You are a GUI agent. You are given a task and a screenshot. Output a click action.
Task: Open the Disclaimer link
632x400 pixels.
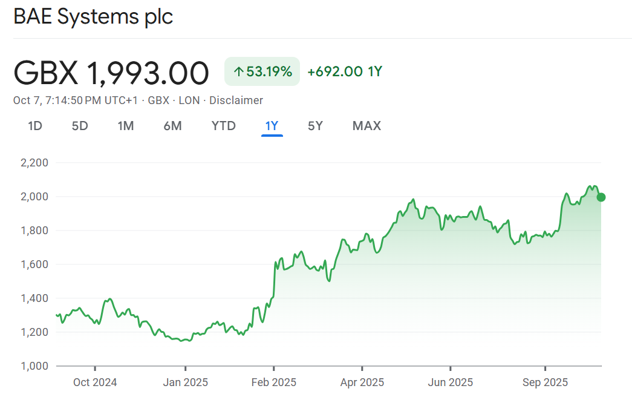[x=236, y=100]
